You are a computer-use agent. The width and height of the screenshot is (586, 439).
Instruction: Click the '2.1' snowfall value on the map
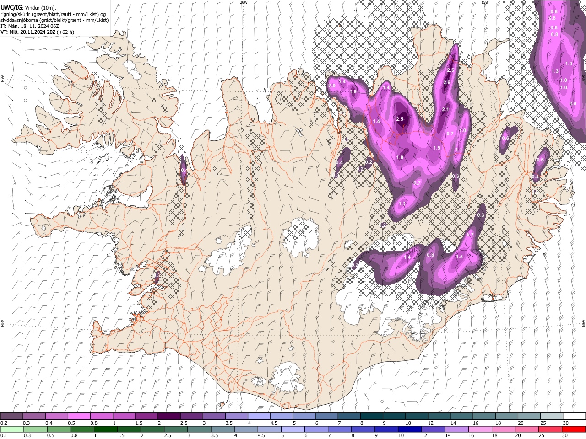(x=445, y=110)
